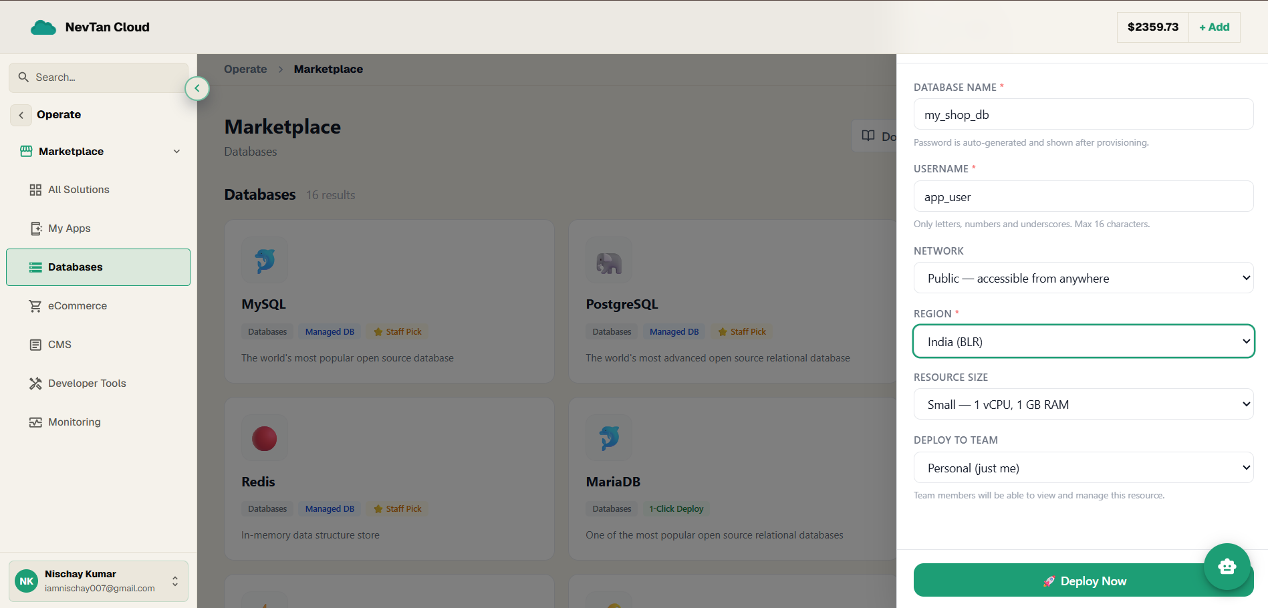Click the email iamnischay007@gmail.com
1268x608 pixels.
tap(100, 589)
